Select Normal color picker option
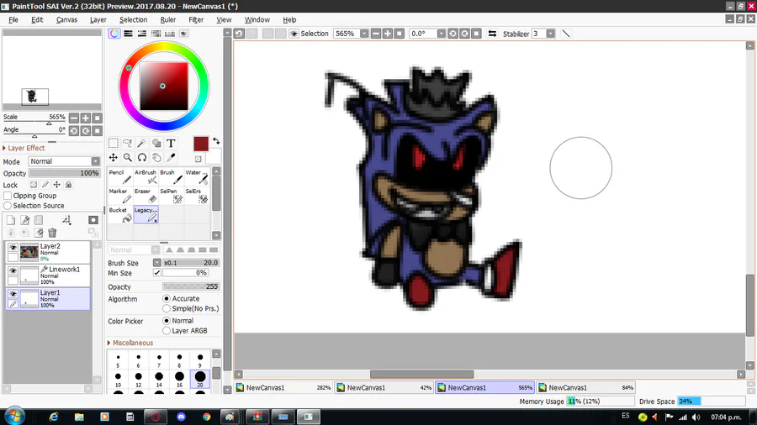 click(x=167, y=321)
